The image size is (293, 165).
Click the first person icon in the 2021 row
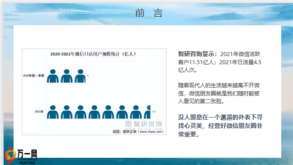click(x=53, y=112)
